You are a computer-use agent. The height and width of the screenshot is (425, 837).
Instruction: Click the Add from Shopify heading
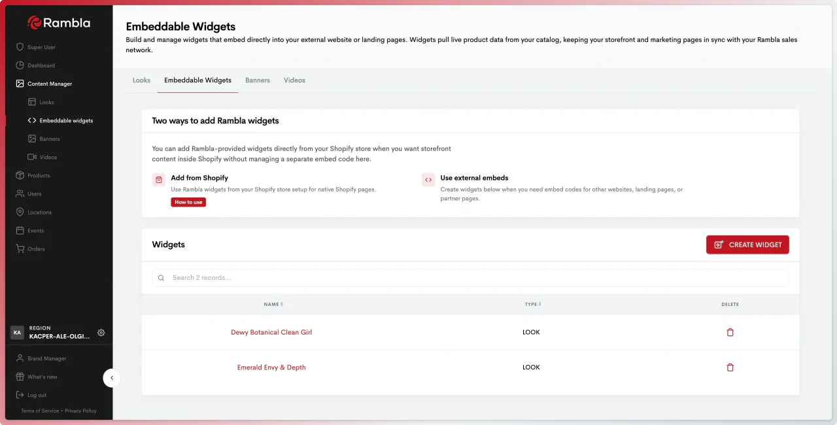tap(199, 178)
